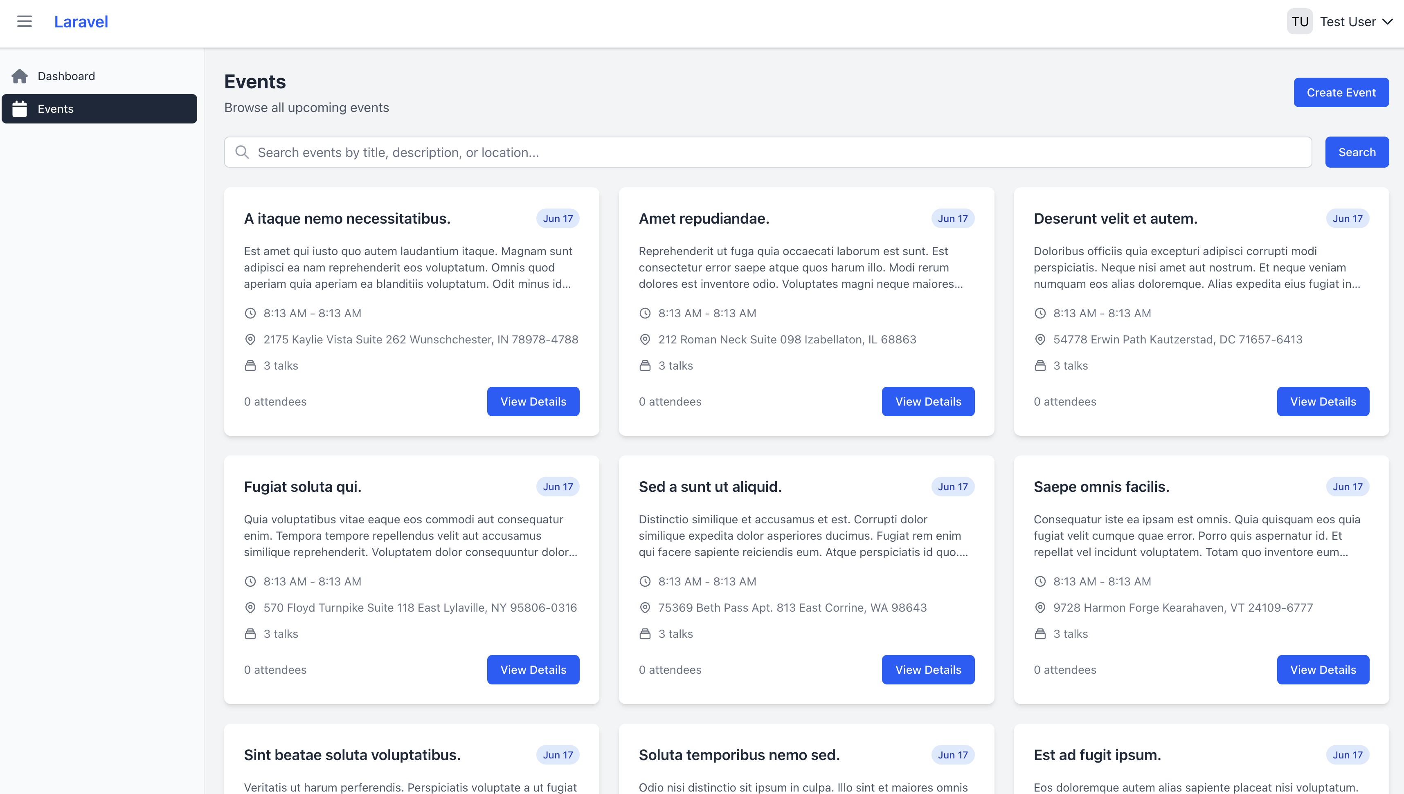1404x794 pixels.
Task: Click Jun 17 badge on Fugiat soluta qui card
Action: 558,487
